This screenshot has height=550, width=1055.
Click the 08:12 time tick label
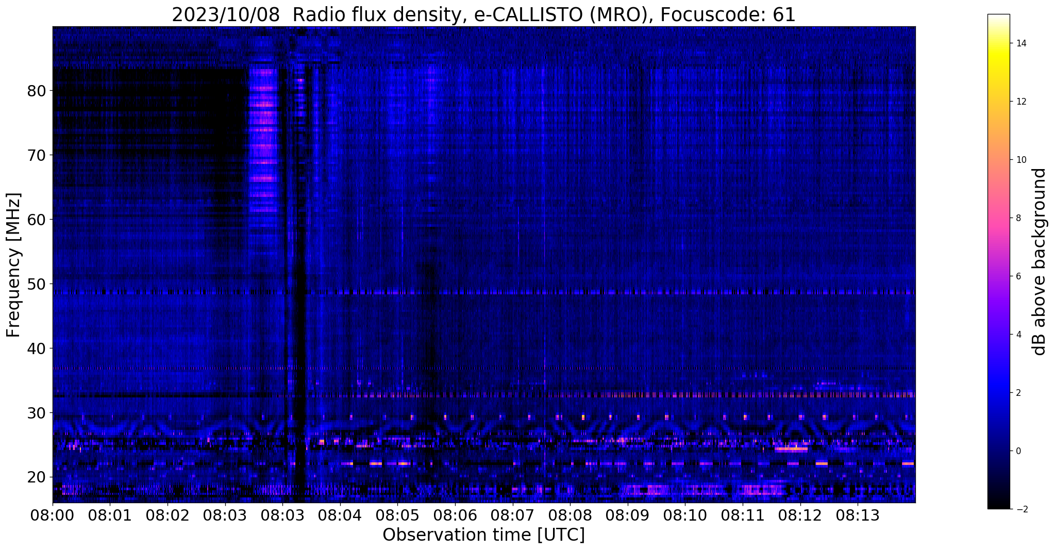[x=800, y=515]
